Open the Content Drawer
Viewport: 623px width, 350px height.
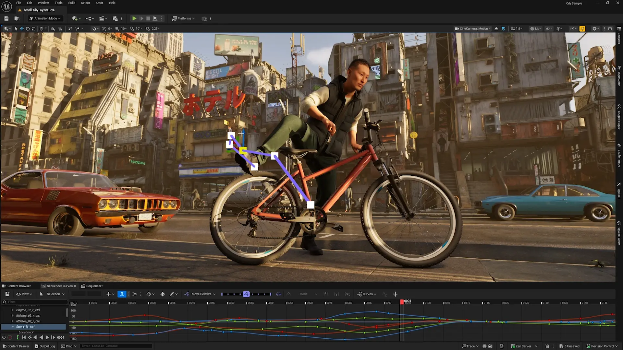pyautogui.click(x=16, y=346)
